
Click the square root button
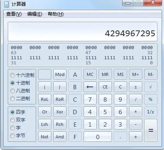(x=151, y=87)
